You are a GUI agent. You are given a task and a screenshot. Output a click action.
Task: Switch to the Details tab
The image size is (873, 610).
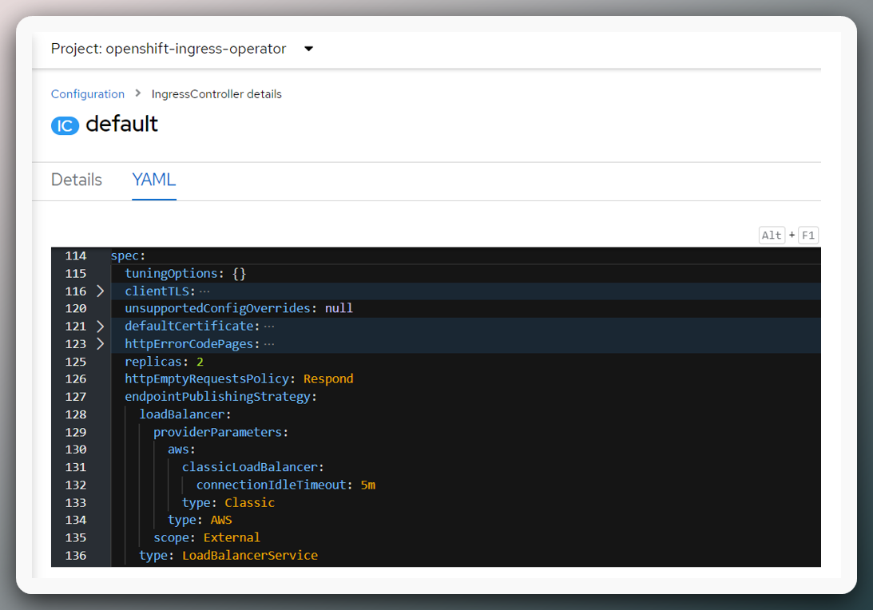[77, 180]
